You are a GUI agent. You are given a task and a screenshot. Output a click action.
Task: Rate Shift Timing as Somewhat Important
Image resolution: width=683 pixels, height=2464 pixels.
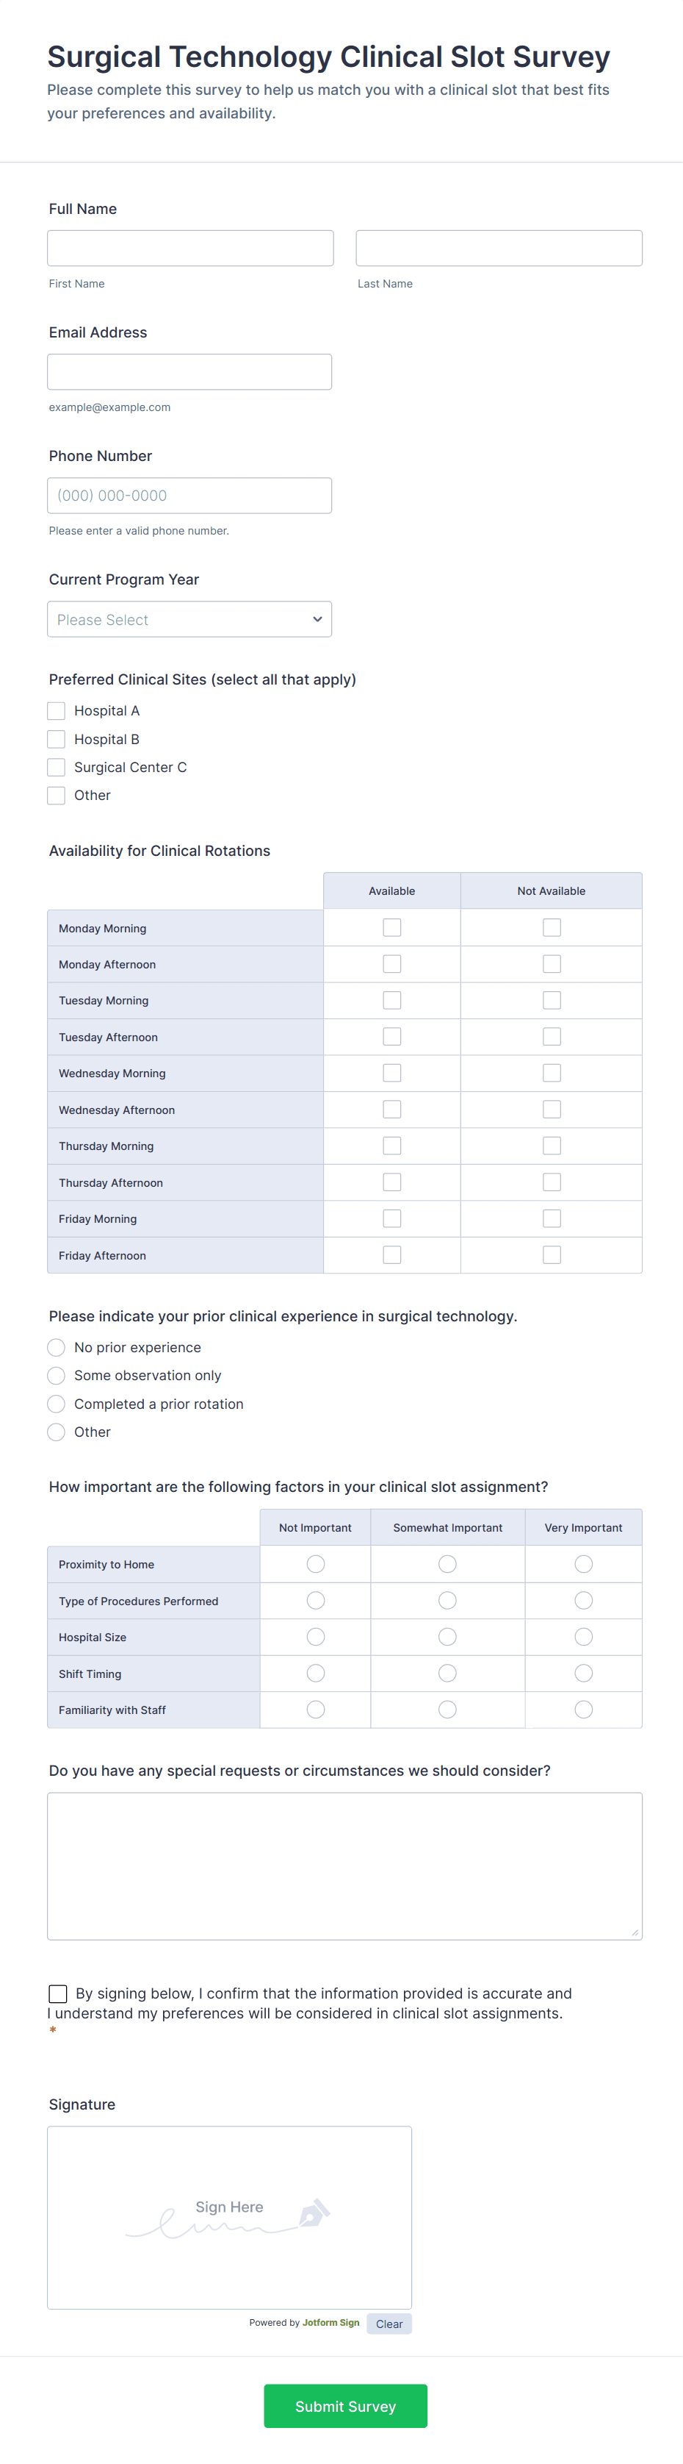tap(447, 1673)
